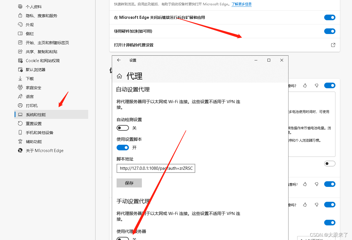Click the 侧栏 sidebar icon

click(x=20, y=33)
